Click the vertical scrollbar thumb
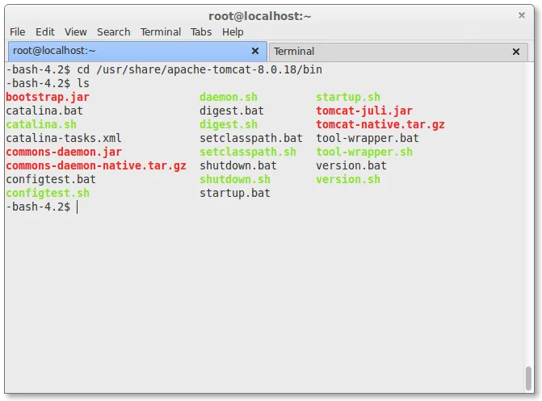Viewport: 542px width, 401px height. (528, 378)
